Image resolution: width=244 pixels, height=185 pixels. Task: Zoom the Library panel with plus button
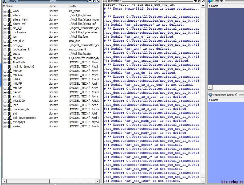pos(90,1)
